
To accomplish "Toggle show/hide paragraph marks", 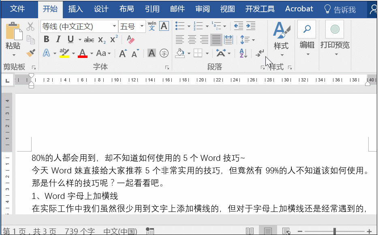I will [260, 53].
